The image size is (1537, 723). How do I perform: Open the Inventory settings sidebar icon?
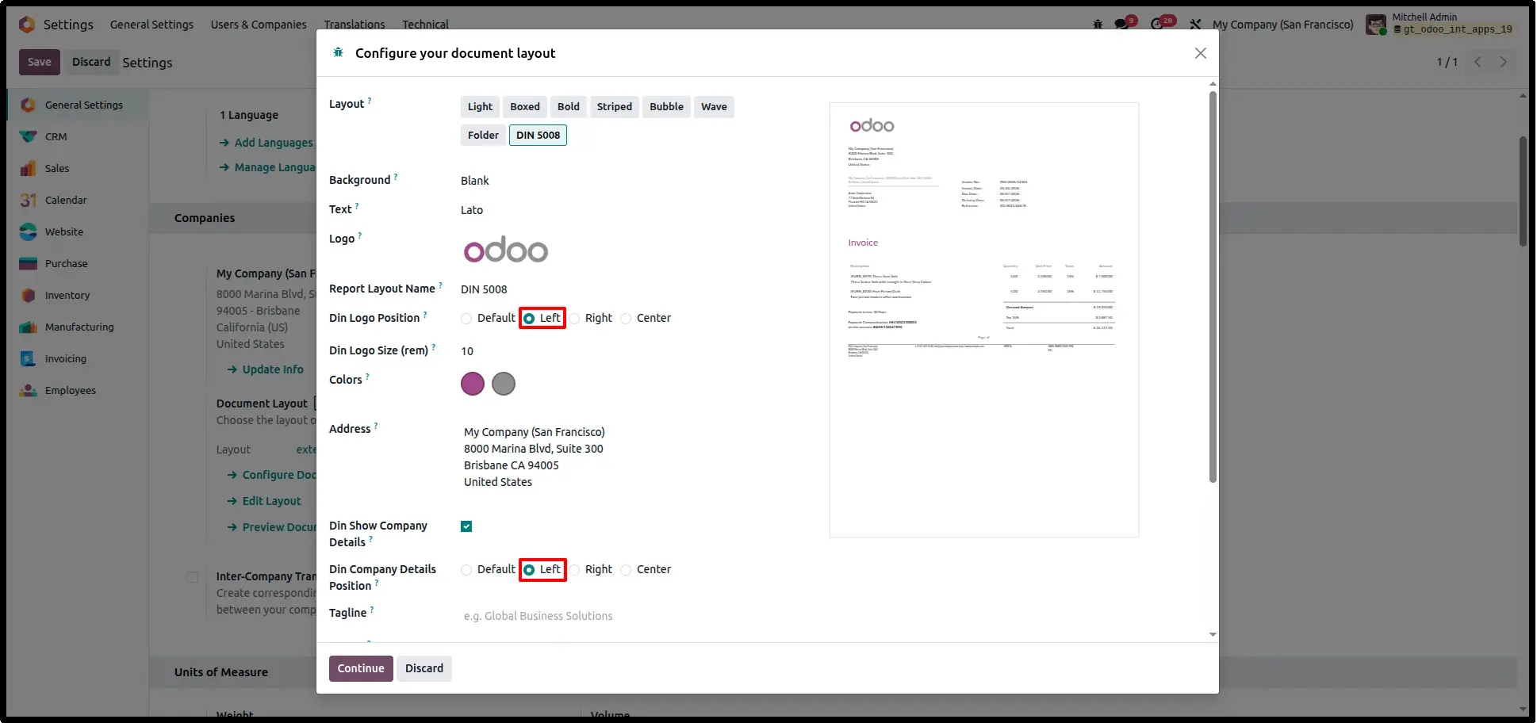coord(29,295)
